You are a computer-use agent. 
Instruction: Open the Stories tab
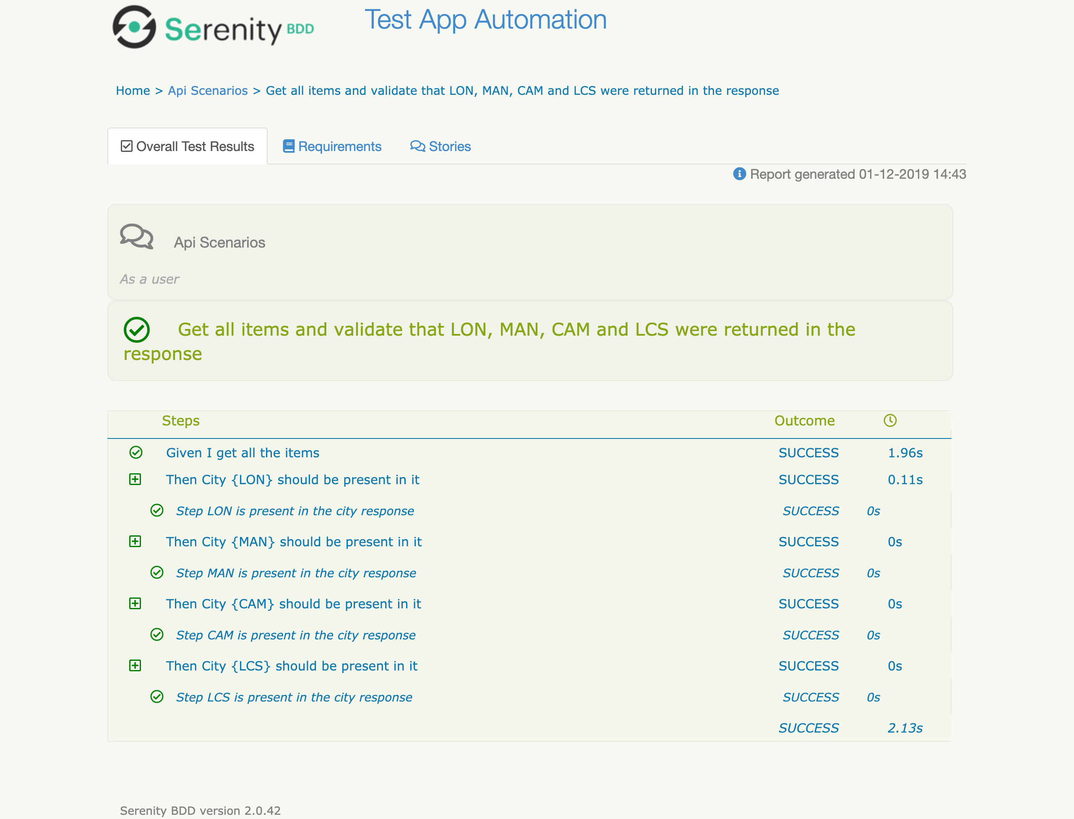440,146
